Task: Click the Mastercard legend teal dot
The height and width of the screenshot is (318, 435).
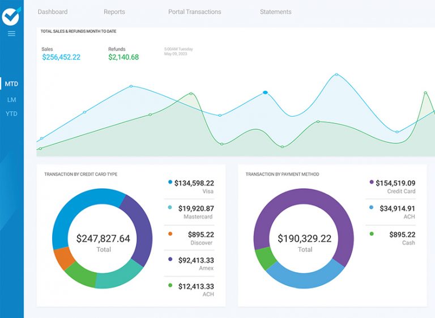Action: coord(170,208)
